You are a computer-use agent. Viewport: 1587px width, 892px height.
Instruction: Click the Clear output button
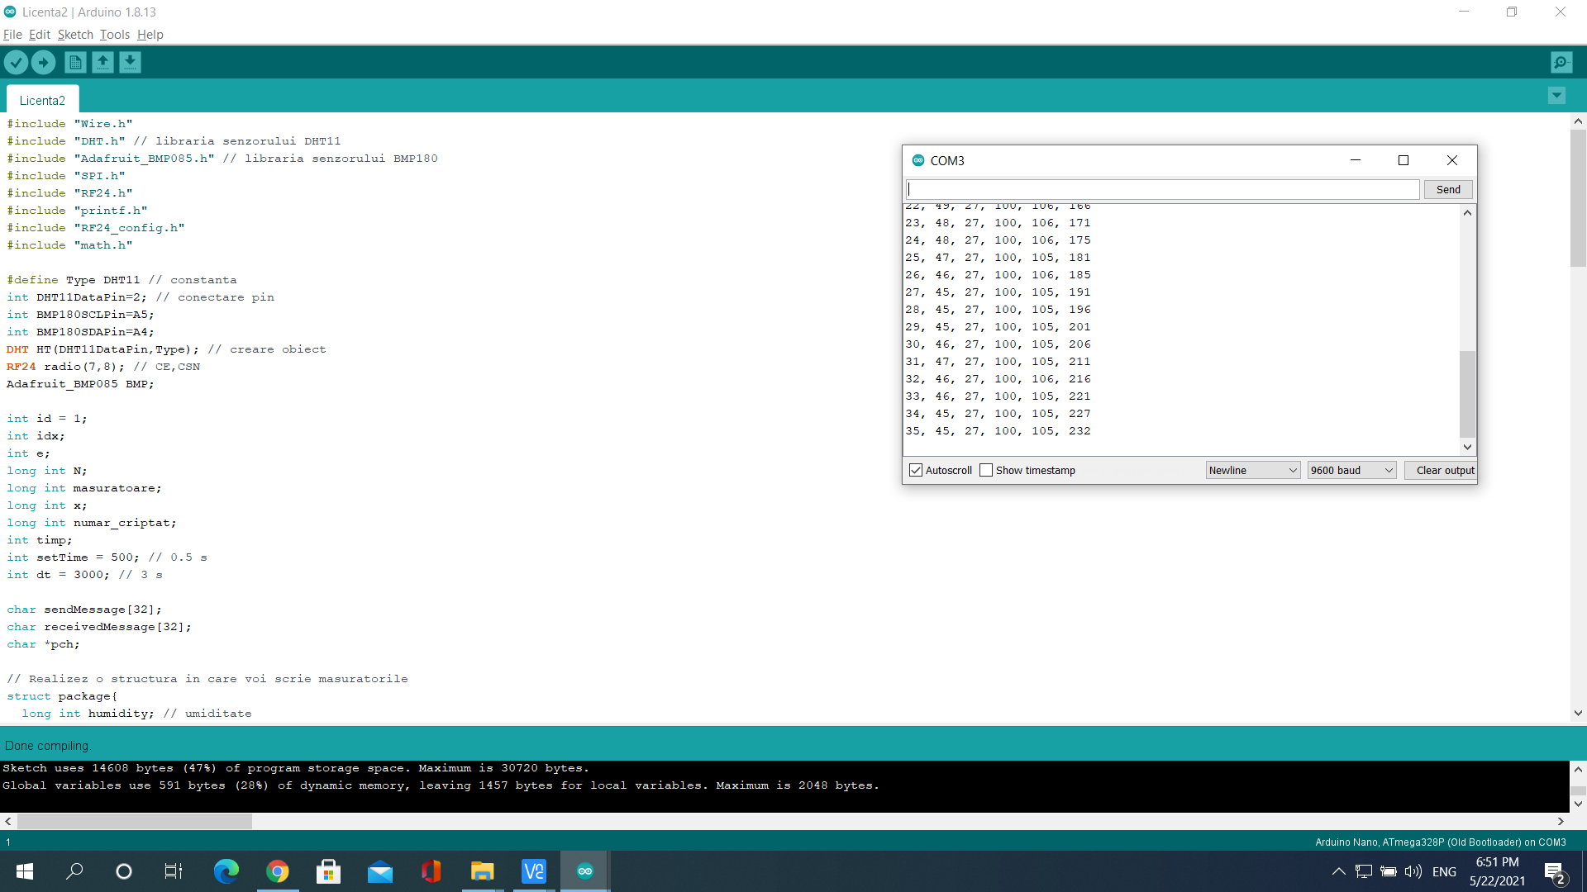pos(1444,470)
